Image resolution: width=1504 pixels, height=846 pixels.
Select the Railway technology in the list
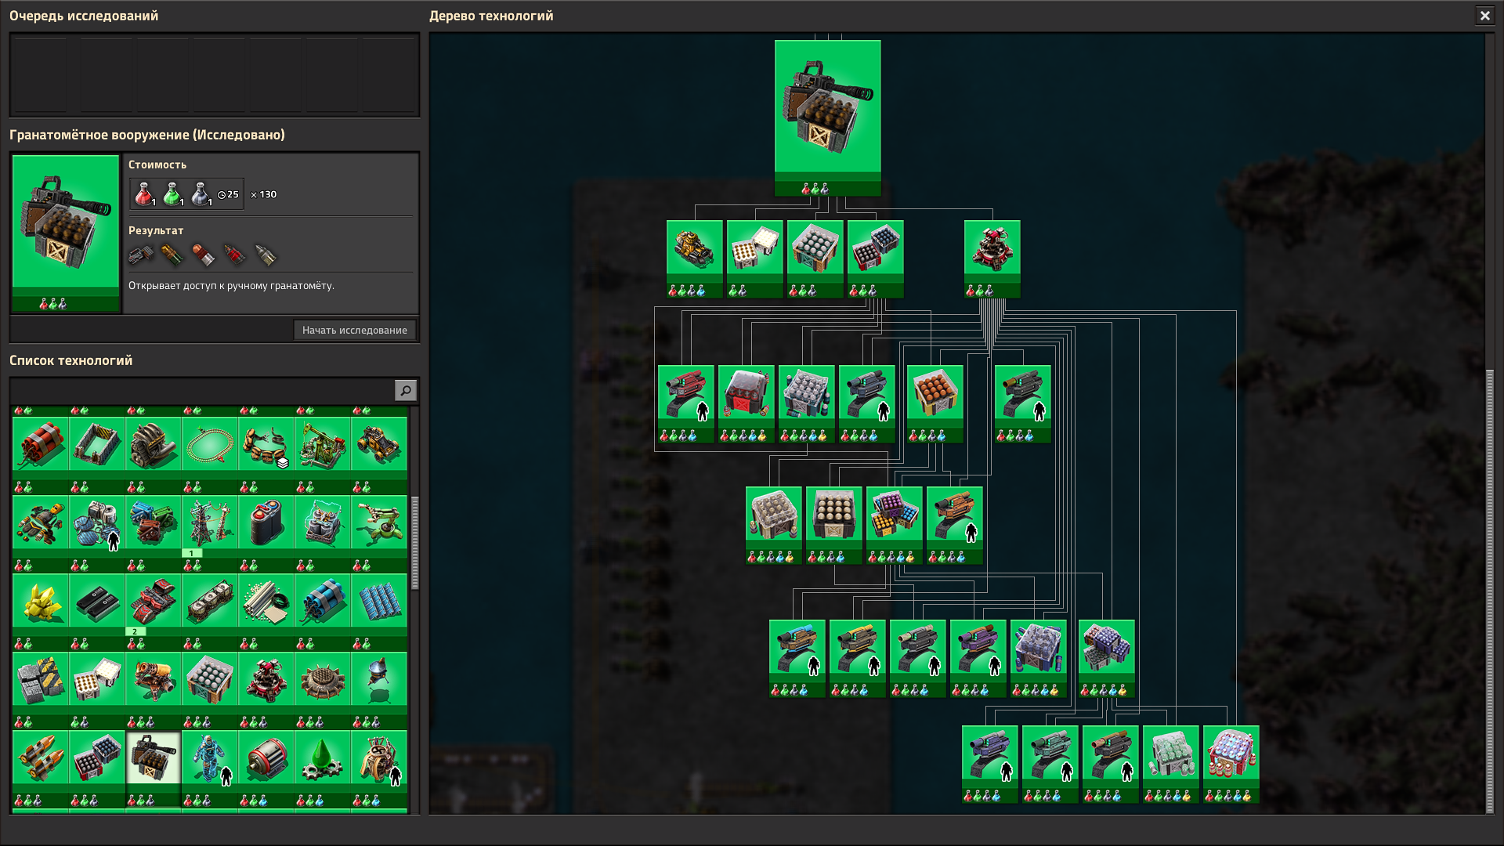point(209,444)
